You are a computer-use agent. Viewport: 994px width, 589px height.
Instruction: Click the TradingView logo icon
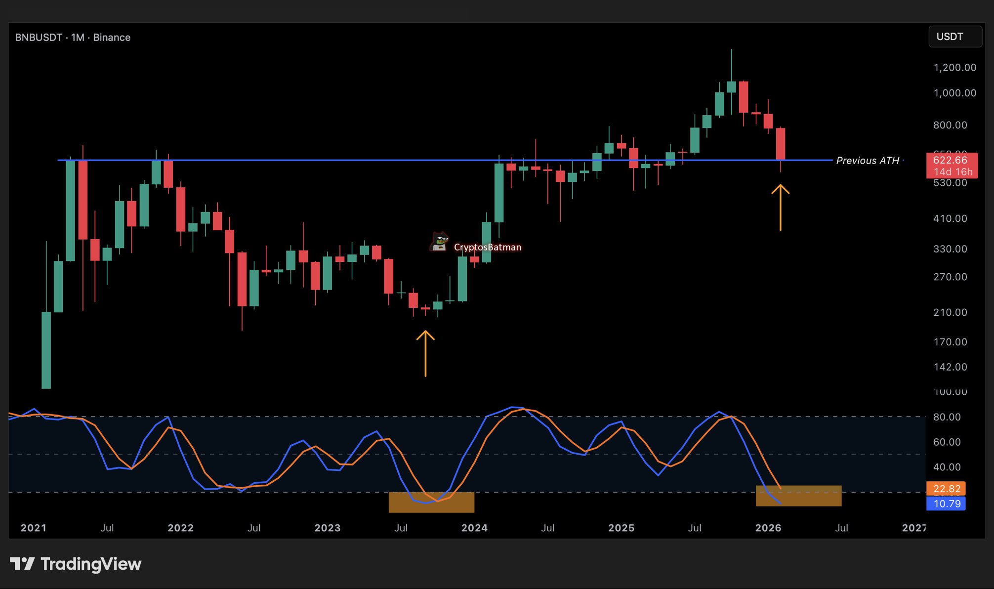tap(22, 564)
